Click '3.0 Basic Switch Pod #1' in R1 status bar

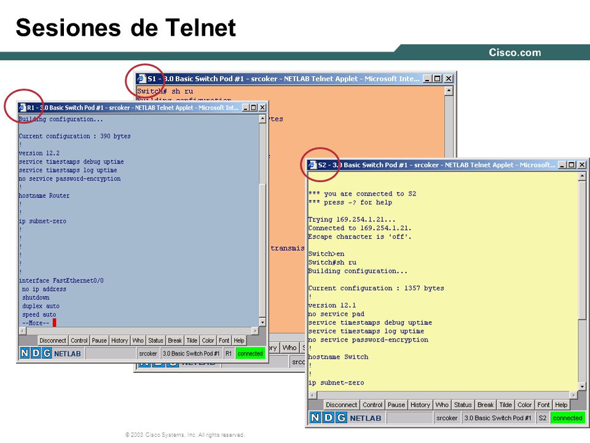(191, 353)
